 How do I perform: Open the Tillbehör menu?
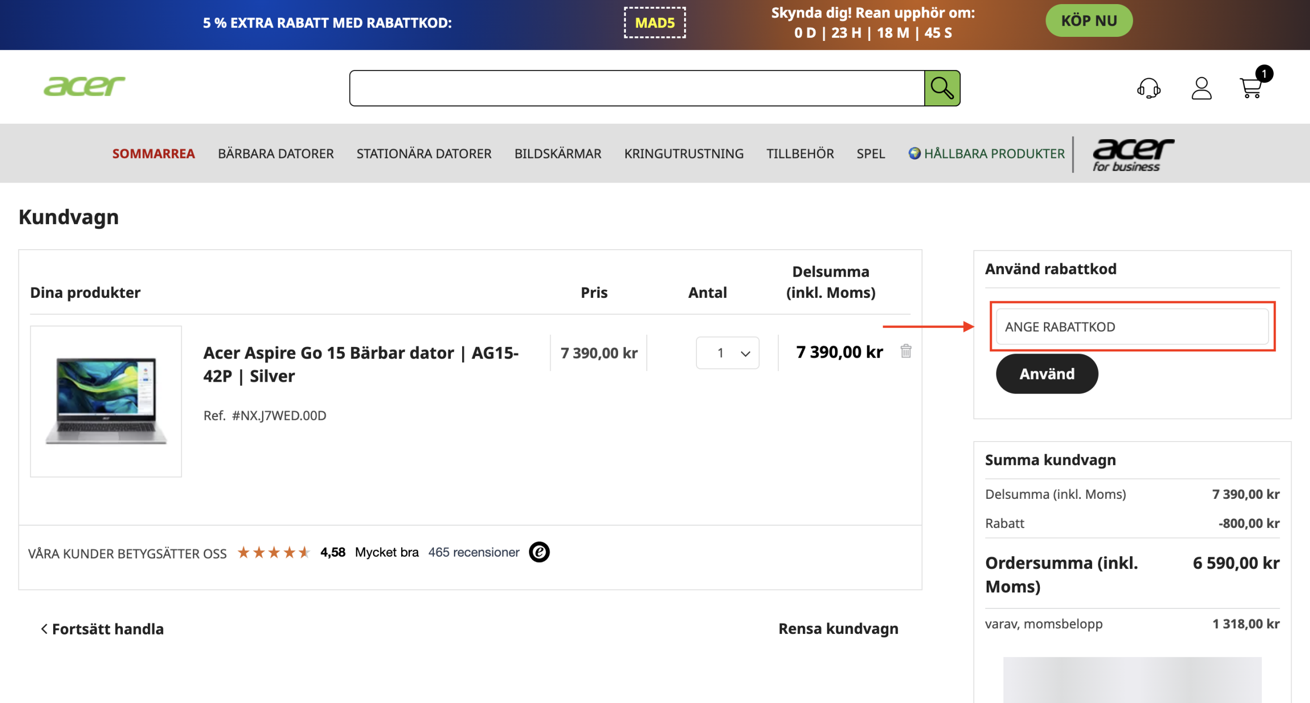[800, 153]
